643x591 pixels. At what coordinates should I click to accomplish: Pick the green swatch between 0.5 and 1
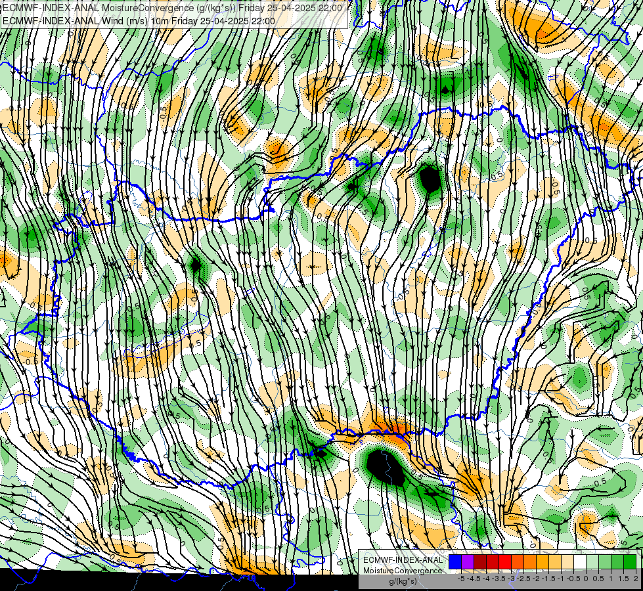point(605,562)
